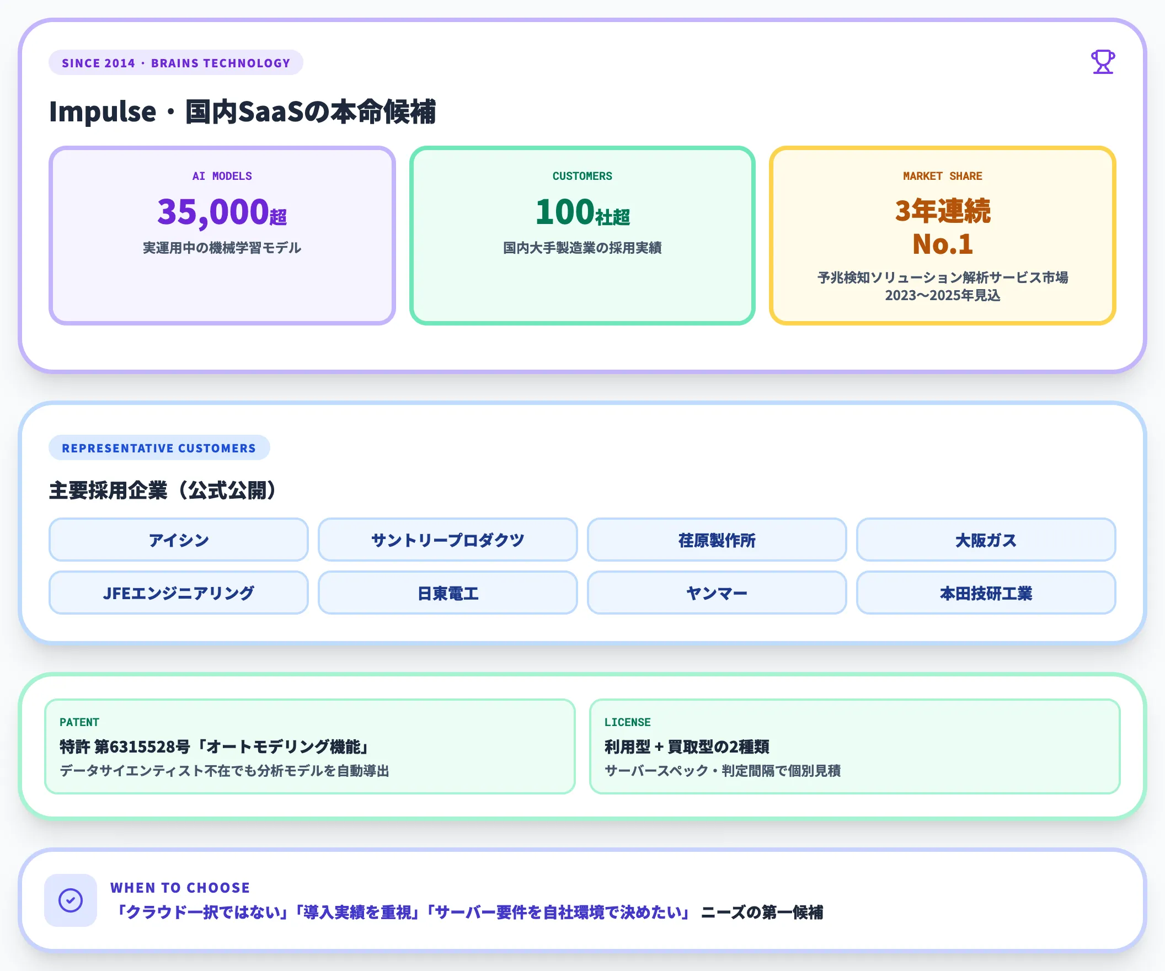Click the 大阪ガス chip
The width and height of the screenshot is (1165, 971).
pos(986,540)
